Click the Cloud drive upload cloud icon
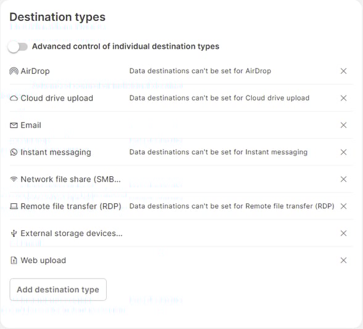This screenshot has width=363, height=329. click(14, 99)
